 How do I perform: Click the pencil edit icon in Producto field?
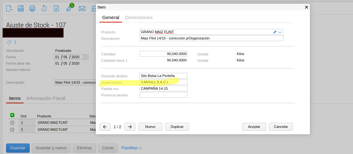[275, 32]
